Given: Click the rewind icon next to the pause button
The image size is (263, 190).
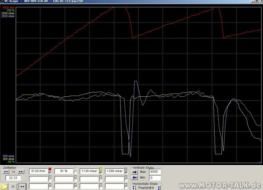Looking at the screenshot, I should click(x=22, y=186).
